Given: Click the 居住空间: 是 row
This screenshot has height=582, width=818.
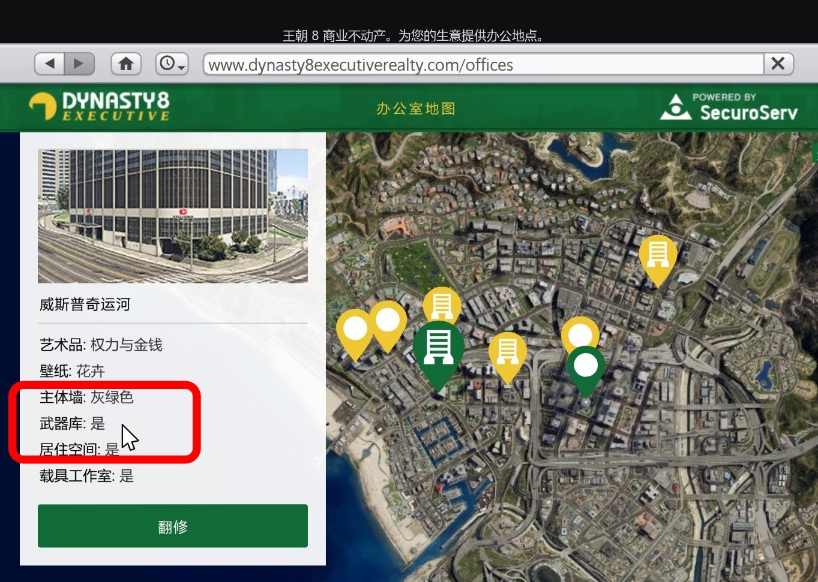Looking at the screenshot, I should (79, 450).
